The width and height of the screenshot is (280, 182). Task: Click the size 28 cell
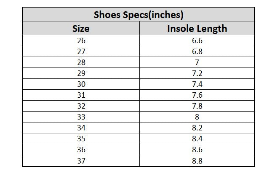(x=81, y=62)
